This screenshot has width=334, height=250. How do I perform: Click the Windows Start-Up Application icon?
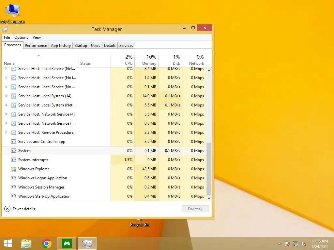14,196
